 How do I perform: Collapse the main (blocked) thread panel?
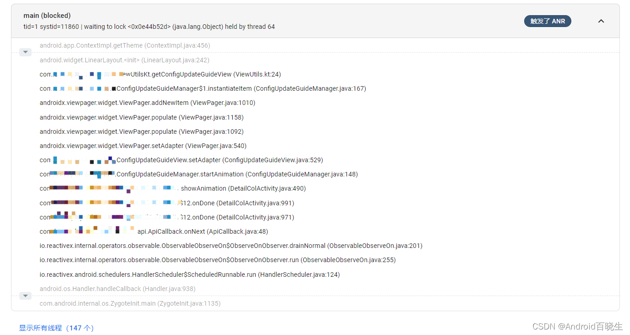pyautogui.click(x=601, y=21)
